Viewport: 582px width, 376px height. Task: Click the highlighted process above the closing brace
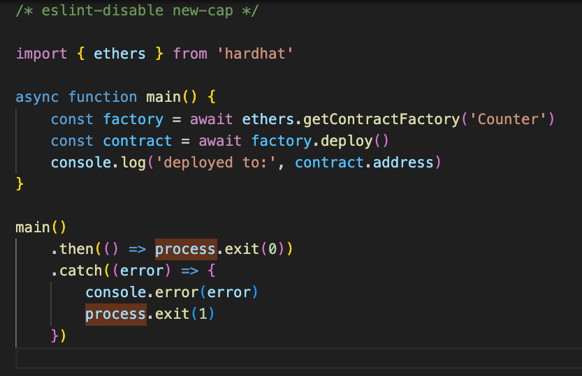click(115, 314)
